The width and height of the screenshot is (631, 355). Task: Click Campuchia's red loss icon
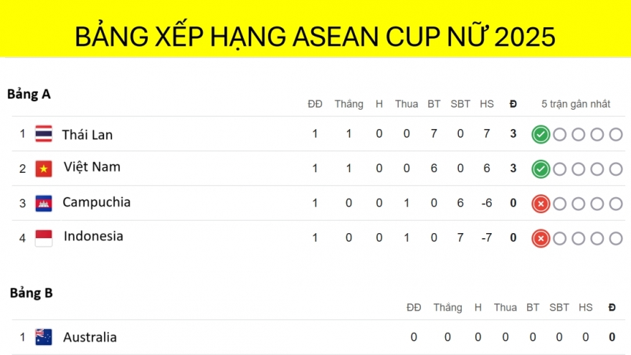pyautogui.click(x=541, y=204)
